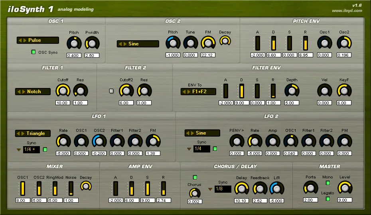Open OSC 2 Sine waveform selector
This screenshot has height=215, width=371.
tap(138, 44)
